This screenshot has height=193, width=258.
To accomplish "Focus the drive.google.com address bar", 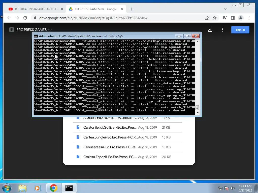I will coord(118,18).
